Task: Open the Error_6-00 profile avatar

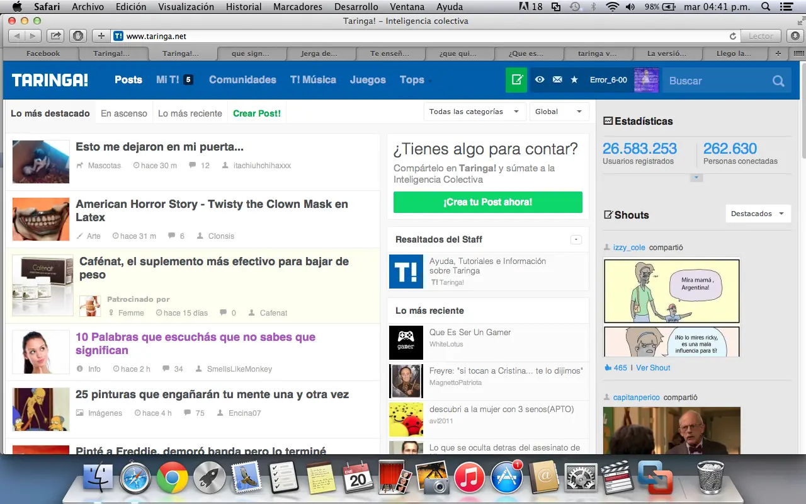Action: click(646, 80)
